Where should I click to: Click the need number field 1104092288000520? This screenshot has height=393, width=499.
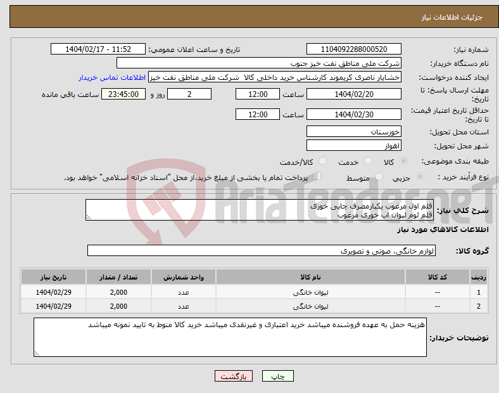click(x=354, y=49)
